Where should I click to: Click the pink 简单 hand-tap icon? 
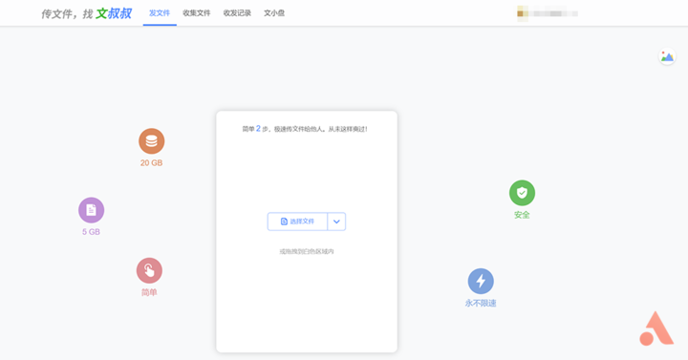tap(149, 270)
